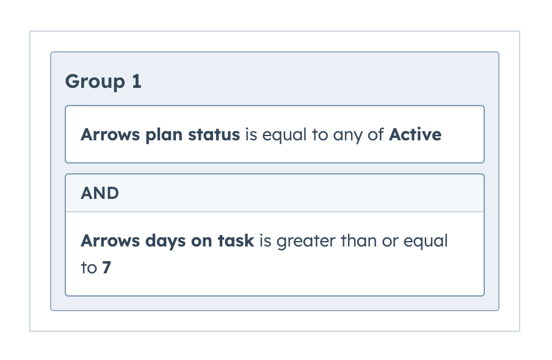
Task: Click the Group 1 heading
Action: click(x=103, y=82)
